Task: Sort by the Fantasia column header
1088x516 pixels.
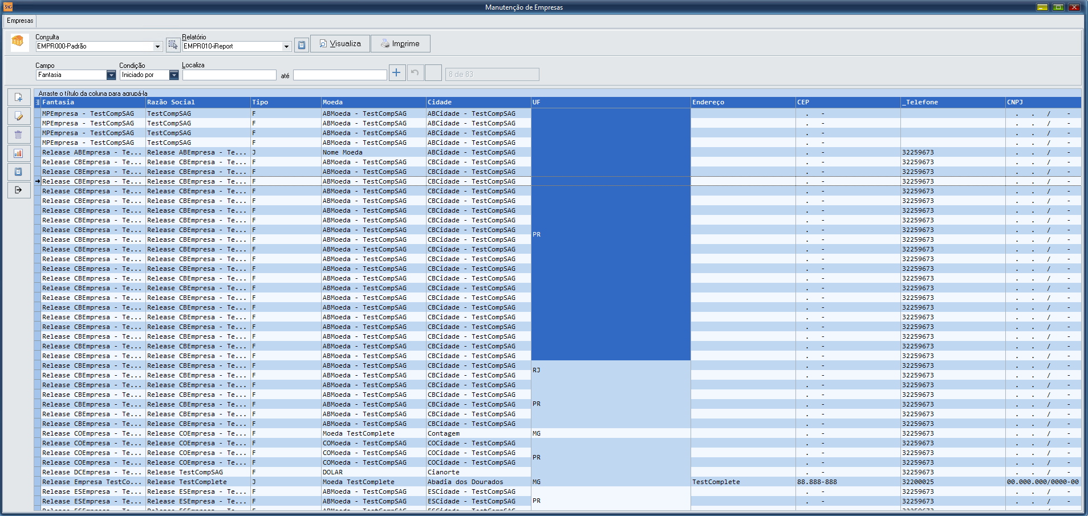Action: click(x=94, y=103)
